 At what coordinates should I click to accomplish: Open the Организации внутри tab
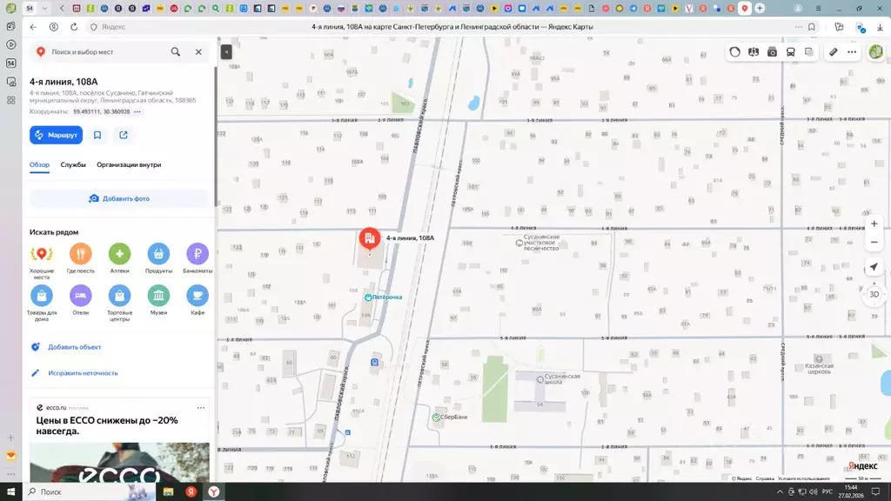[129, 164]
